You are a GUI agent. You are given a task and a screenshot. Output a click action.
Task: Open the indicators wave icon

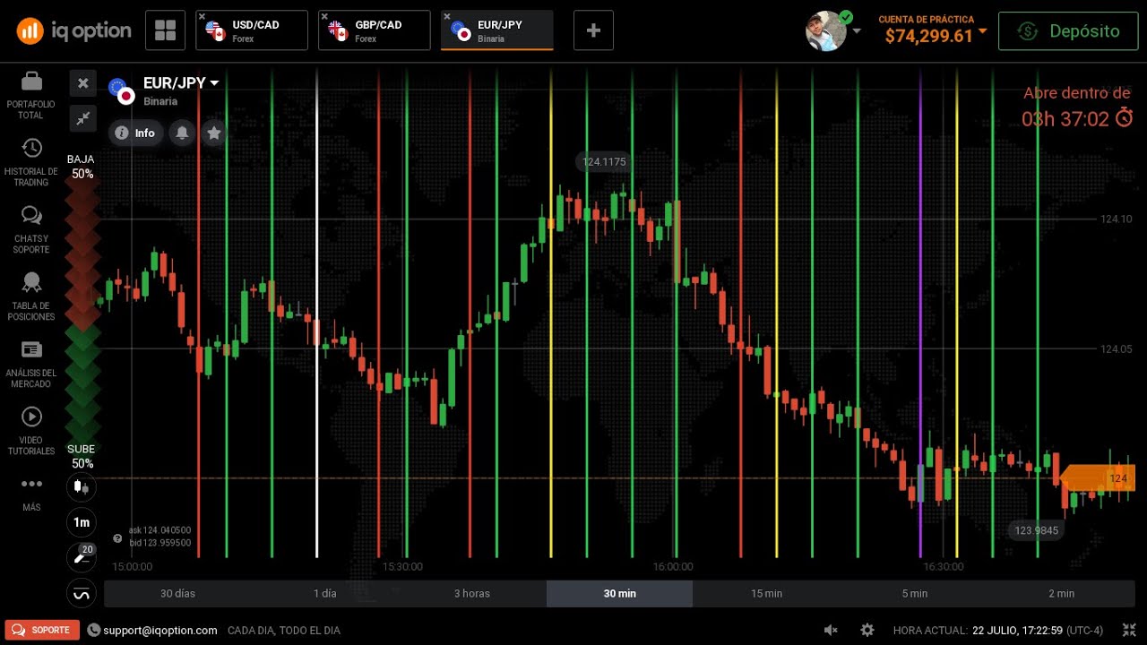point(82,593)
